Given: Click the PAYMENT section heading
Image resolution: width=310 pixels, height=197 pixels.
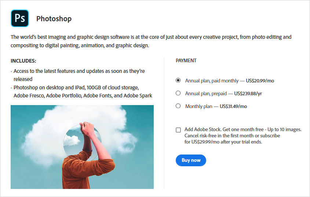Looking at the screenshot, I should [x=186, y=61].
